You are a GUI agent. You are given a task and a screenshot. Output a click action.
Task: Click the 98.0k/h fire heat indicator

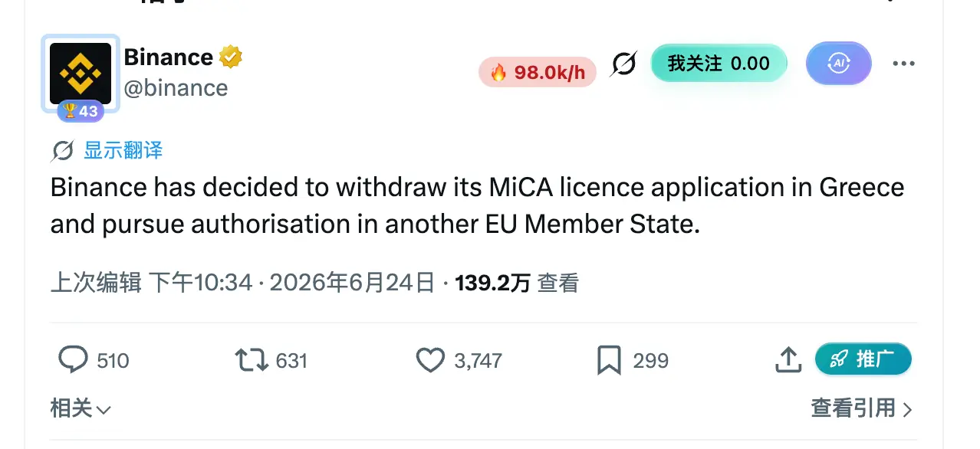pyautogui.click(x=538, y=72)
